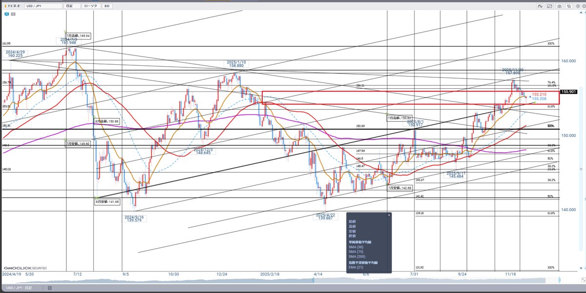Take a chart snapshot with camera icon
The image size is (586, 293).
point(560,6)
